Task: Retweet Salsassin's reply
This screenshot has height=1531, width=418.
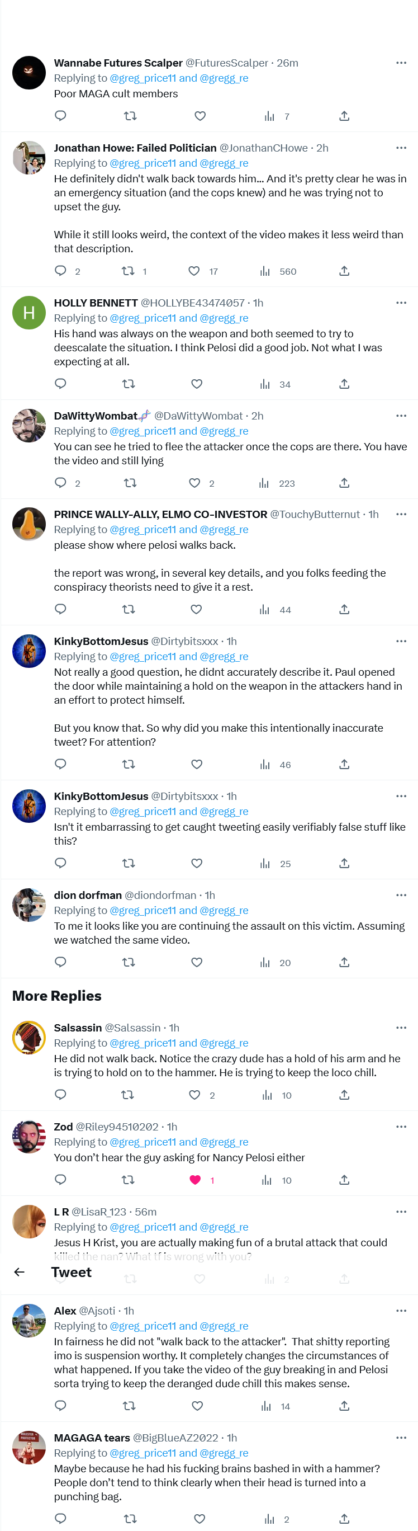Action: click(x=127, y=1095)
